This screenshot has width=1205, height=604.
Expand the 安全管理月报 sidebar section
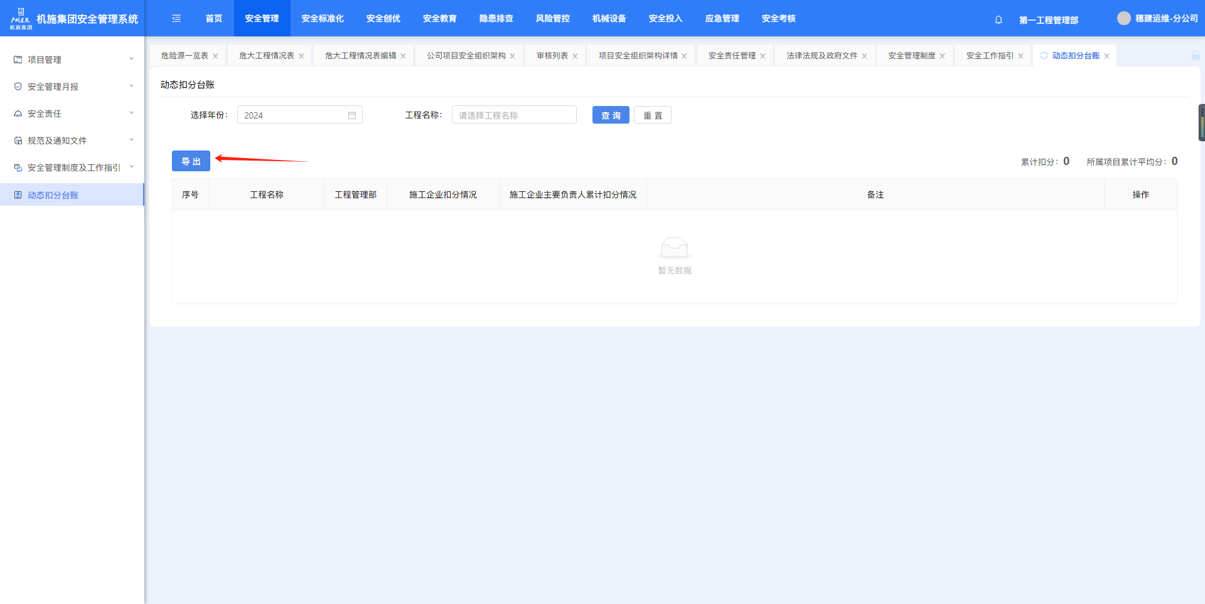[72, 87]
